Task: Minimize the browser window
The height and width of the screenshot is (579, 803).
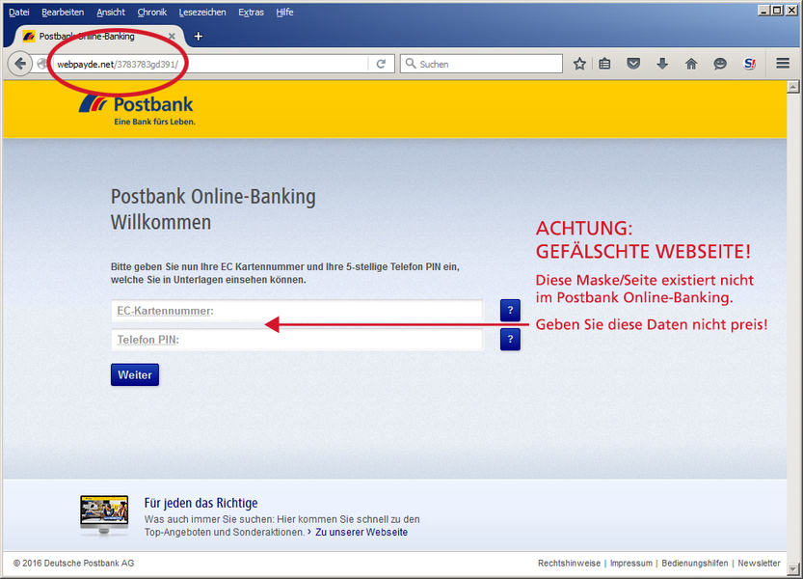Action: 763,11
